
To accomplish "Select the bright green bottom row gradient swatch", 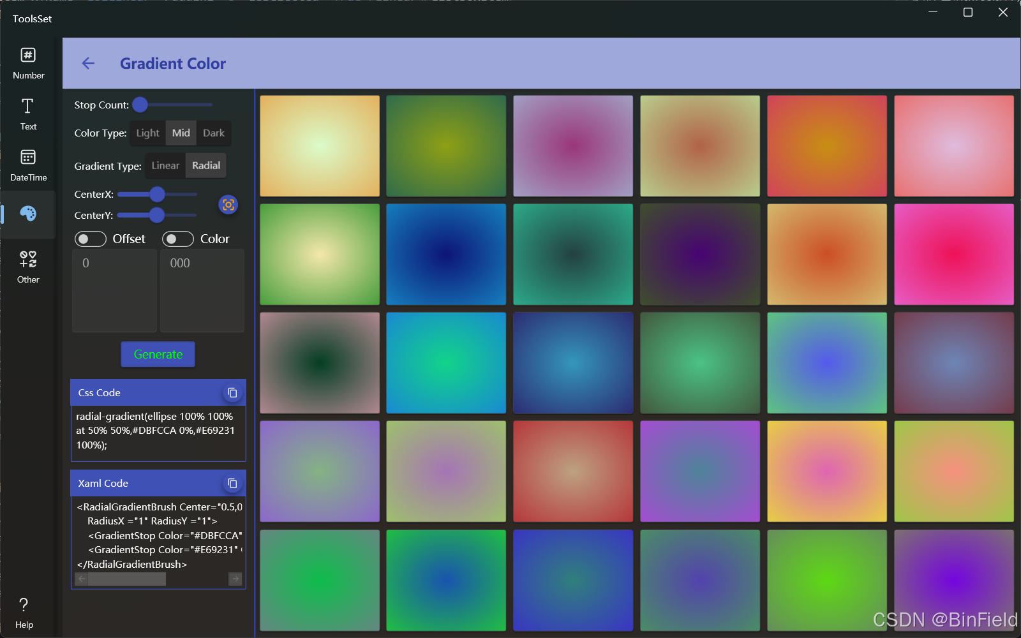I will (x=827, y=581).
